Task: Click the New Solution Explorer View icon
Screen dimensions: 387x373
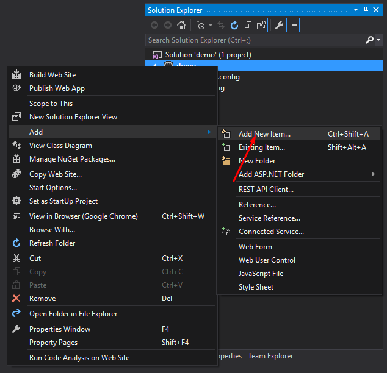Action: [16, 116]
